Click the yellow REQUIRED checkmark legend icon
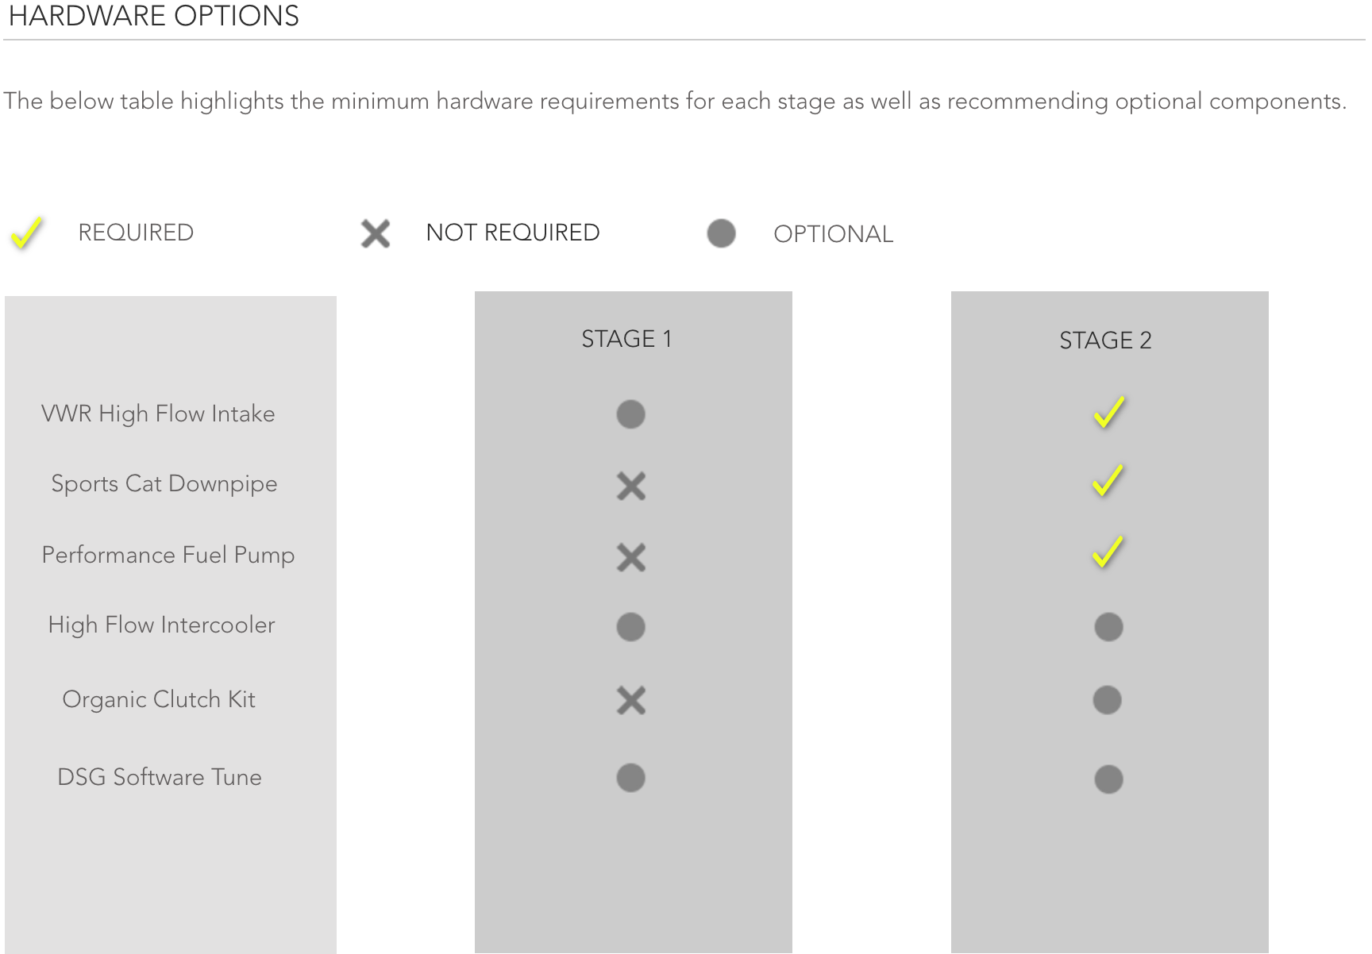 pos(27,233)
